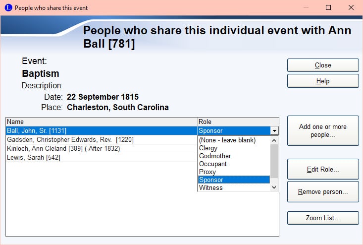Choose Proxy role option
363x245 pixels.
[x=207, y=172]
